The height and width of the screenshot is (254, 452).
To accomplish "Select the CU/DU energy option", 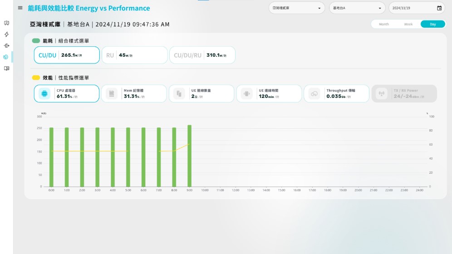I will [67, 55].
